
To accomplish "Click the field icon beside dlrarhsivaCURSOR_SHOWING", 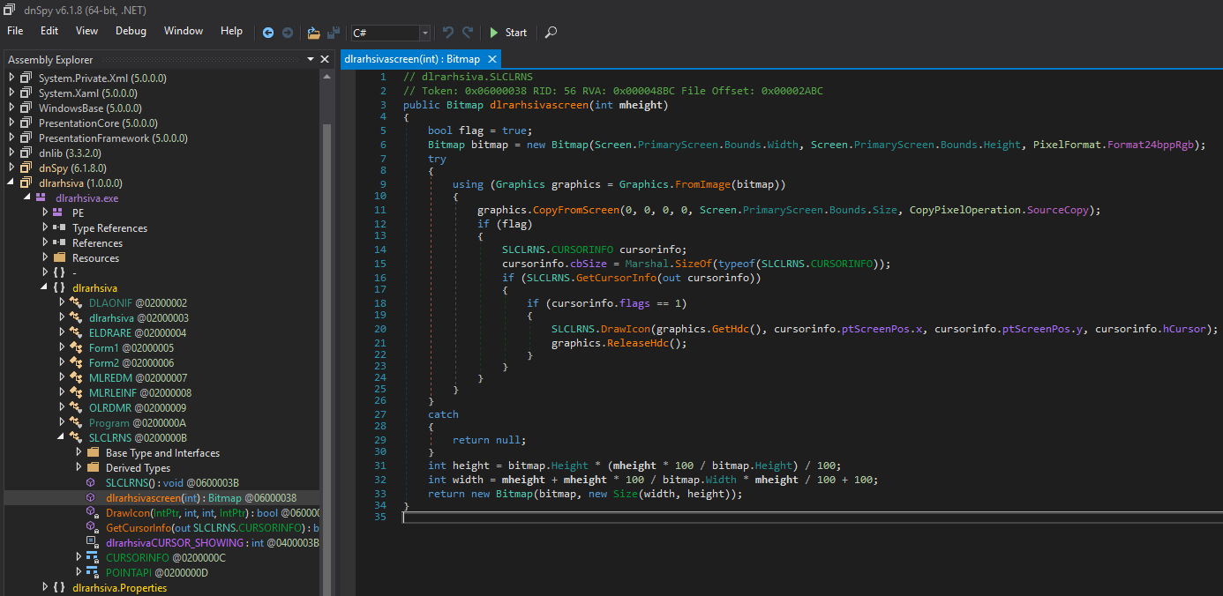I will [91, 542].
